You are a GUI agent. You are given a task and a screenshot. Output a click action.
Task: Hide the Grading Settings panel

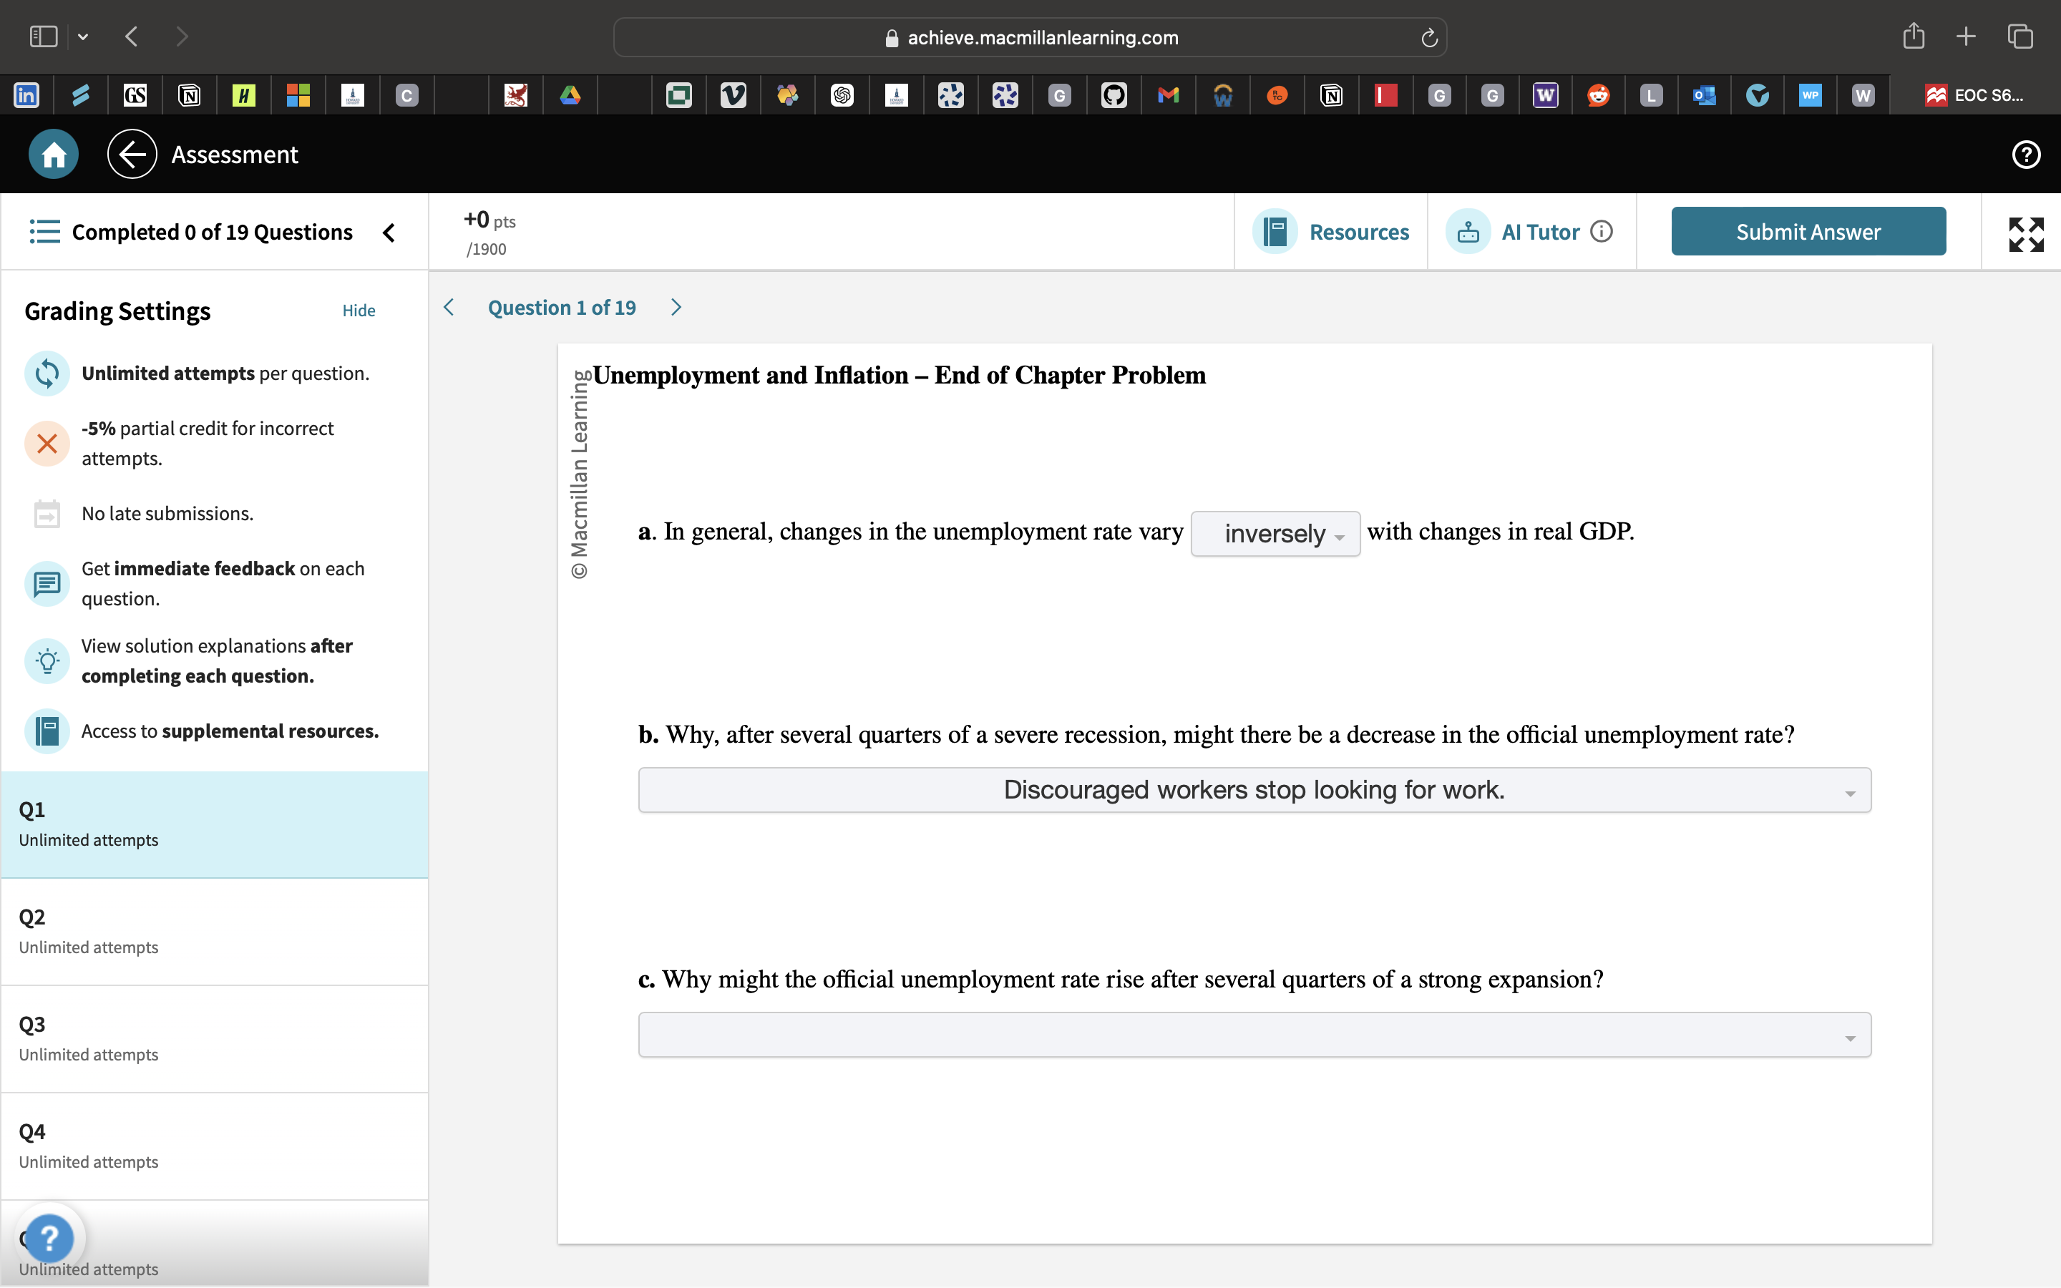pos(359,311)
